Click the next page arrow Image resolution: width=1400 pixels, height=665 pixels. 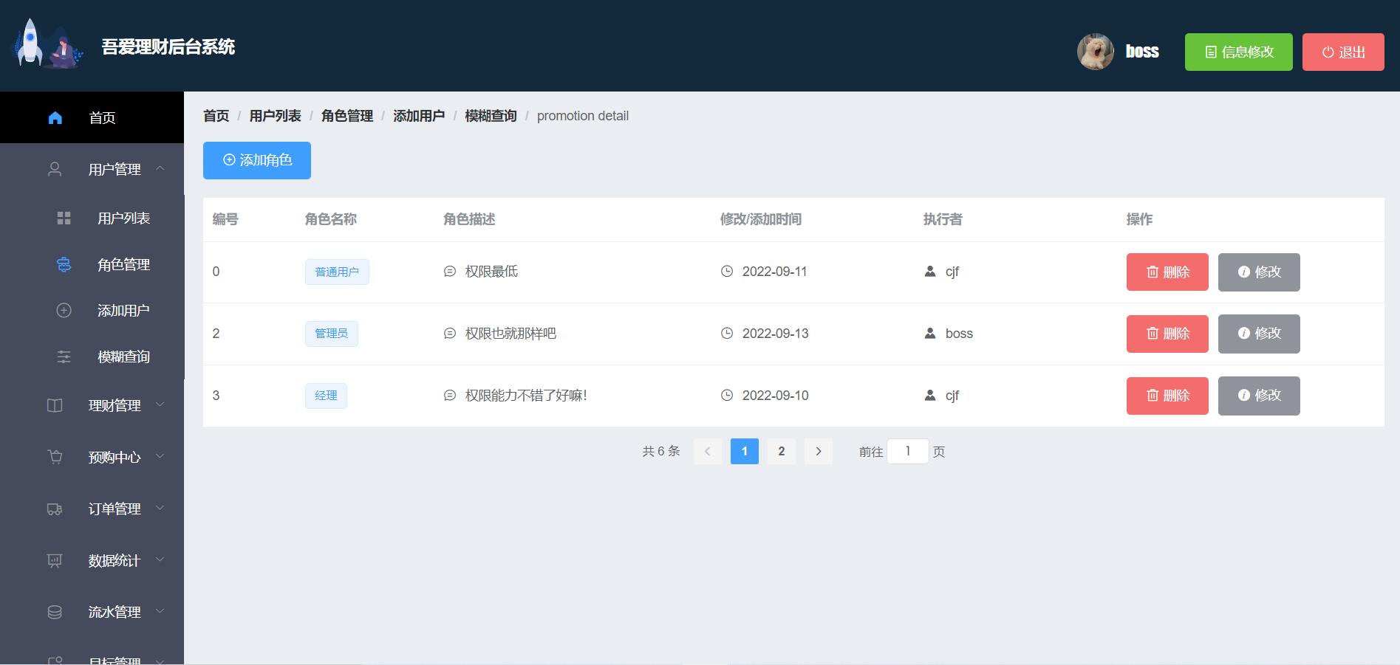coord(819,451)
